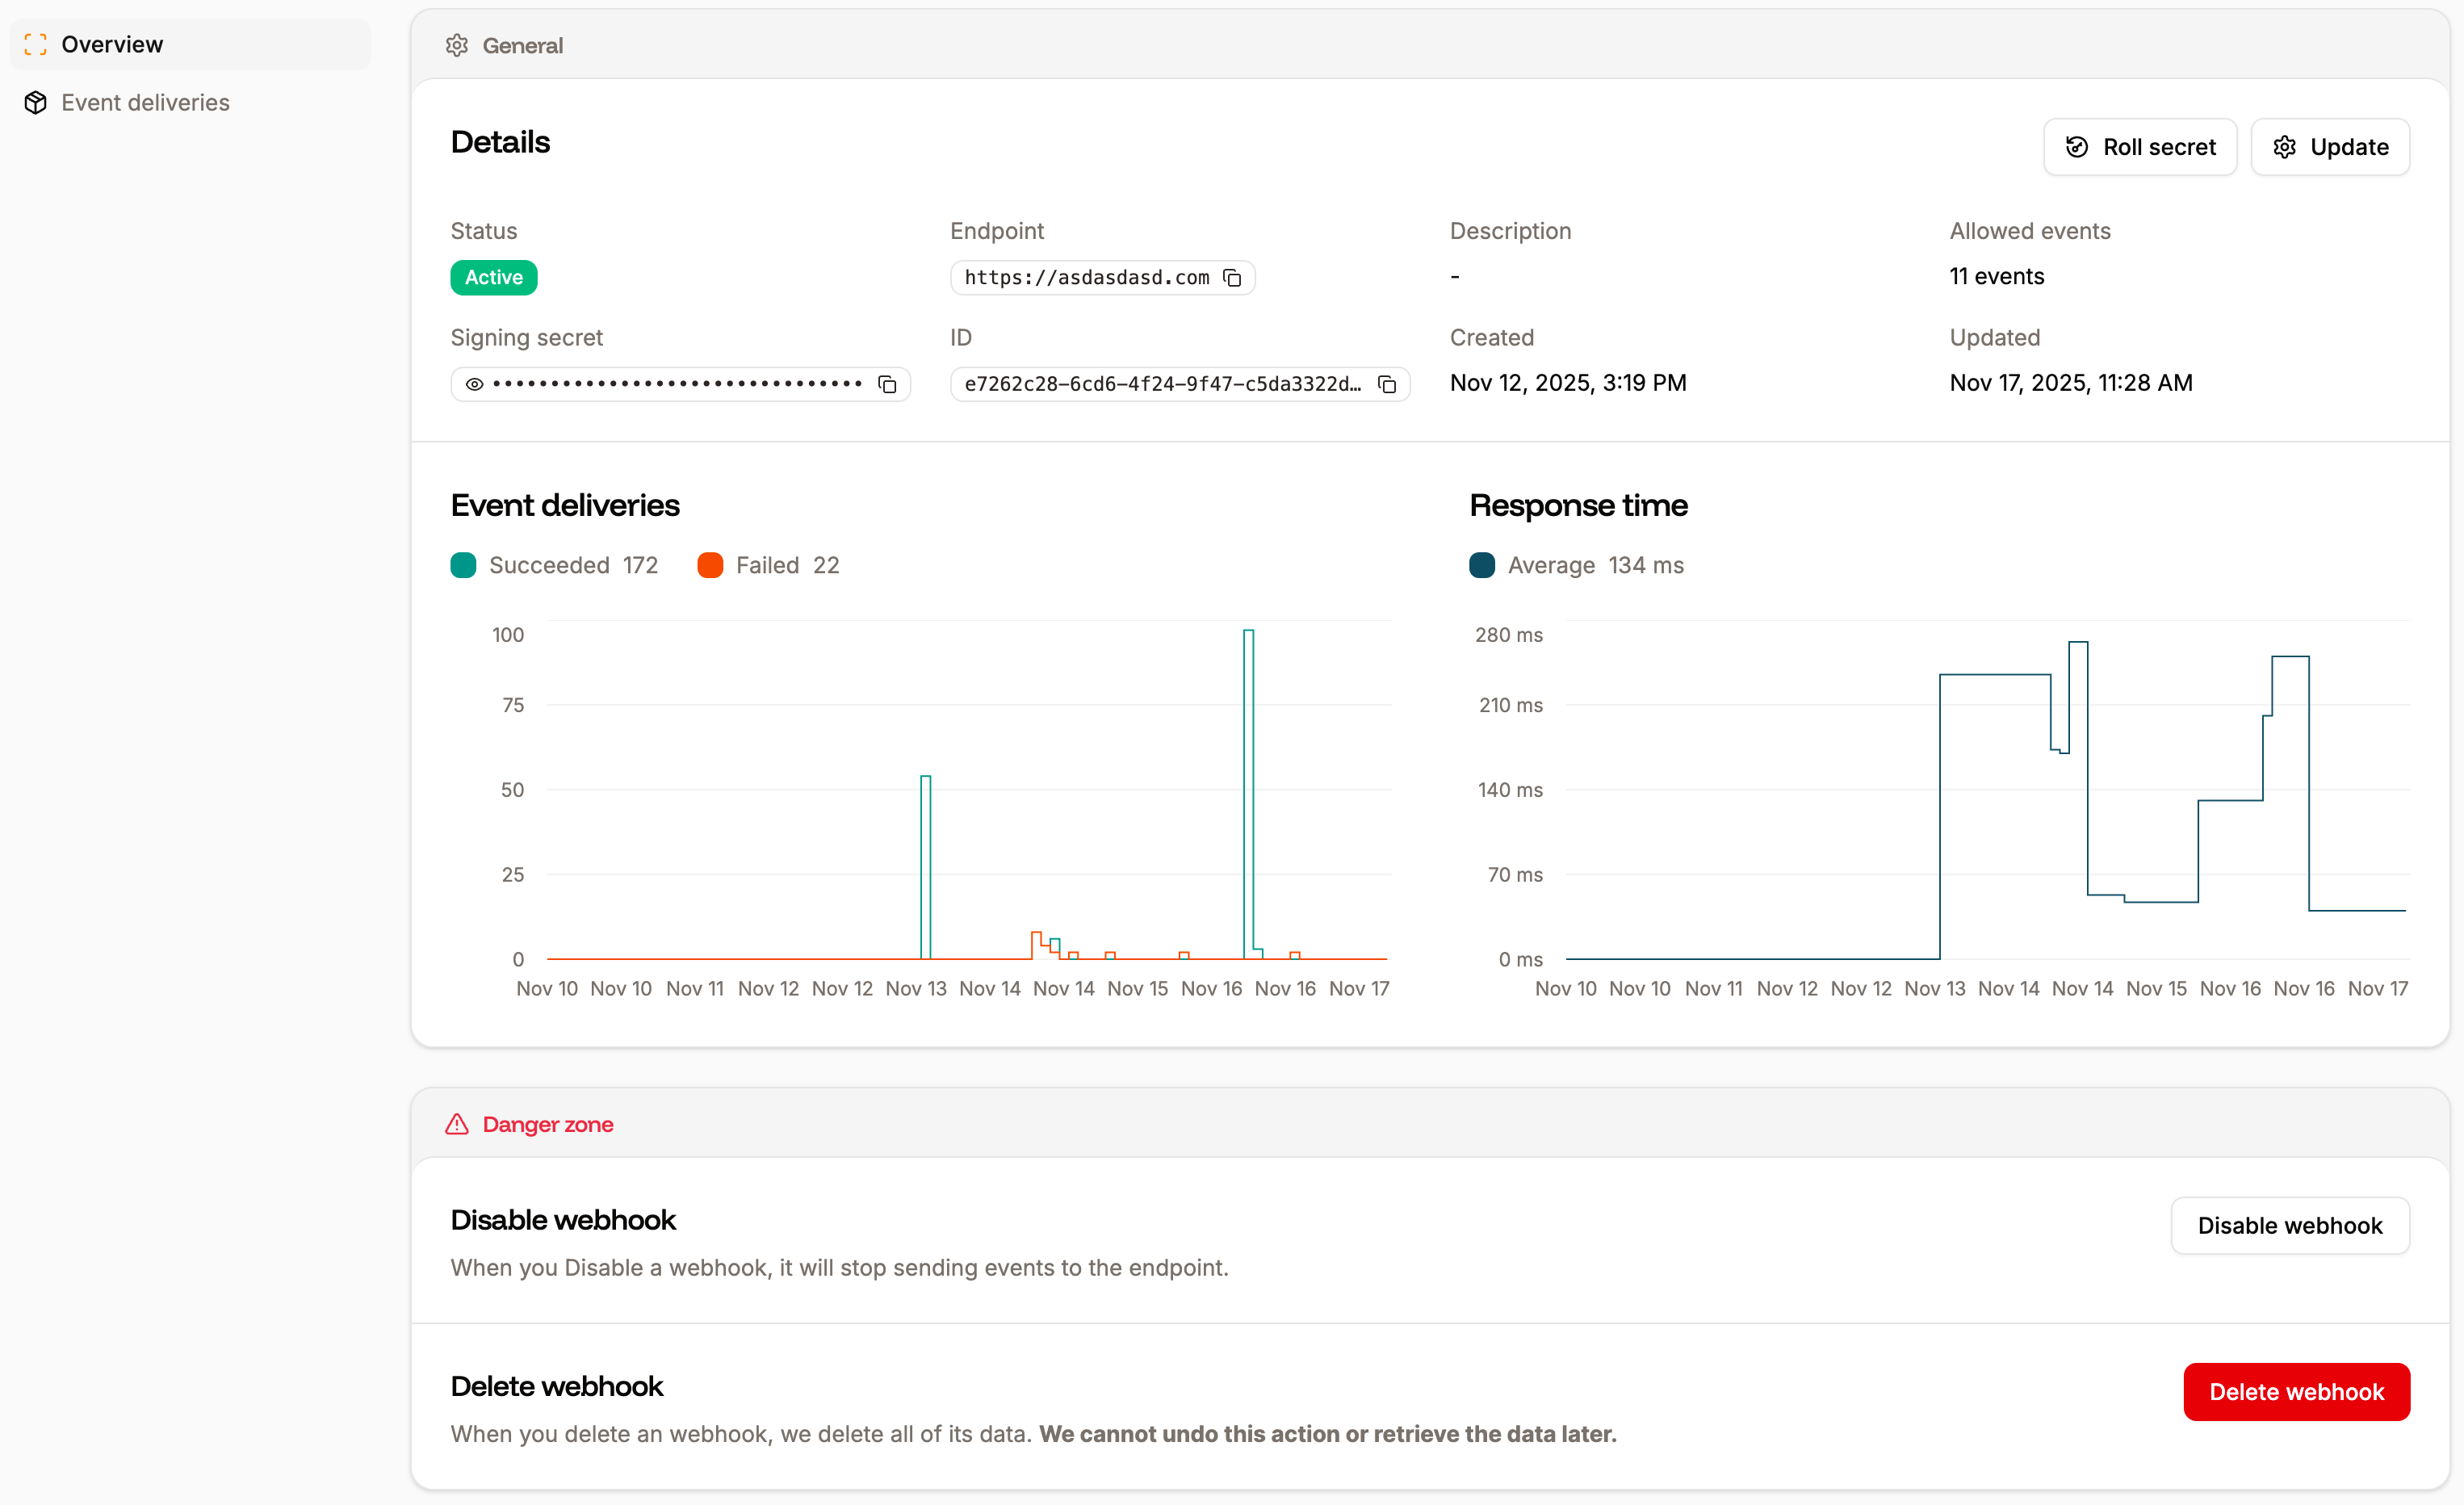Click the Danger zone warning icon
2464x1505 pixels.
(x=456, y=1124)
